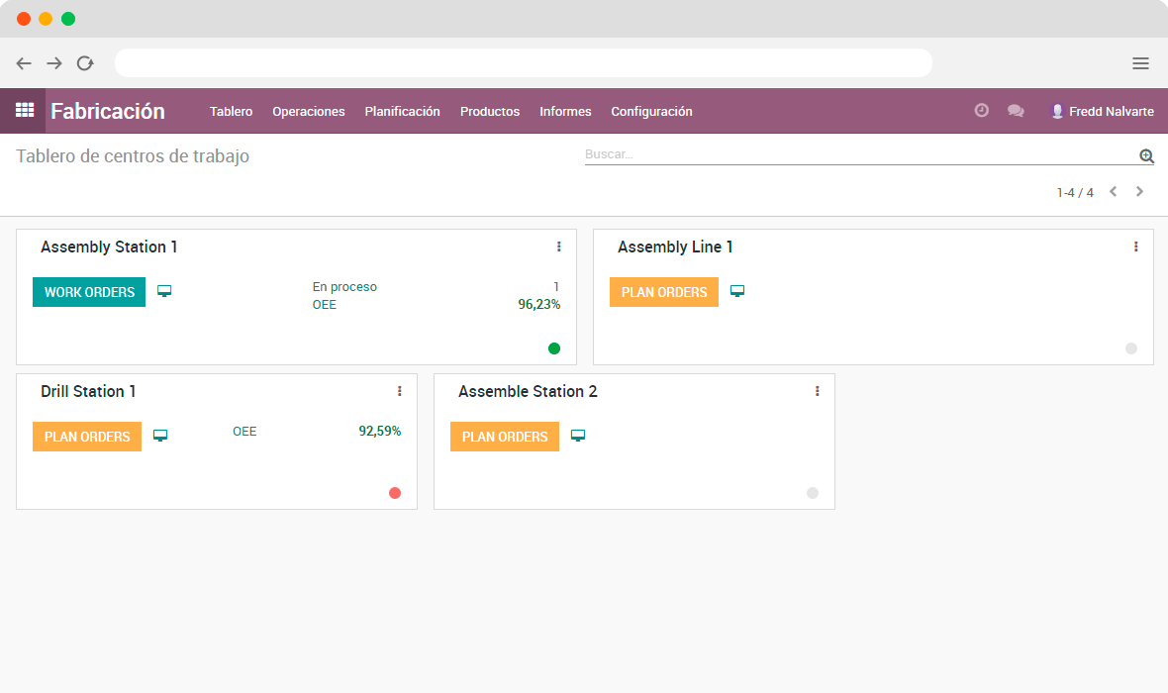Viewport: 1168px width, 693px height.
Task: Open the conversations chat icon
Action: [x=1016, y=111]
